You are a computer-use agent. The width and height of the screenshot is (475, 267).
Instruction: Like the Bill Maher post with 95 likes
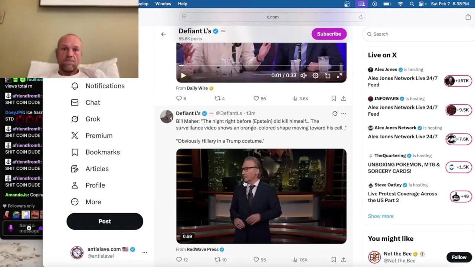point(259,260)
